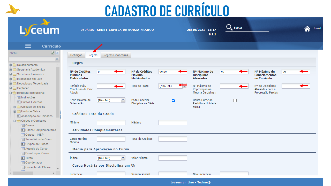The height and width of the screenshot is (186, 331).
Task: Click the Inicial link text
Action: tap(317, 28)
